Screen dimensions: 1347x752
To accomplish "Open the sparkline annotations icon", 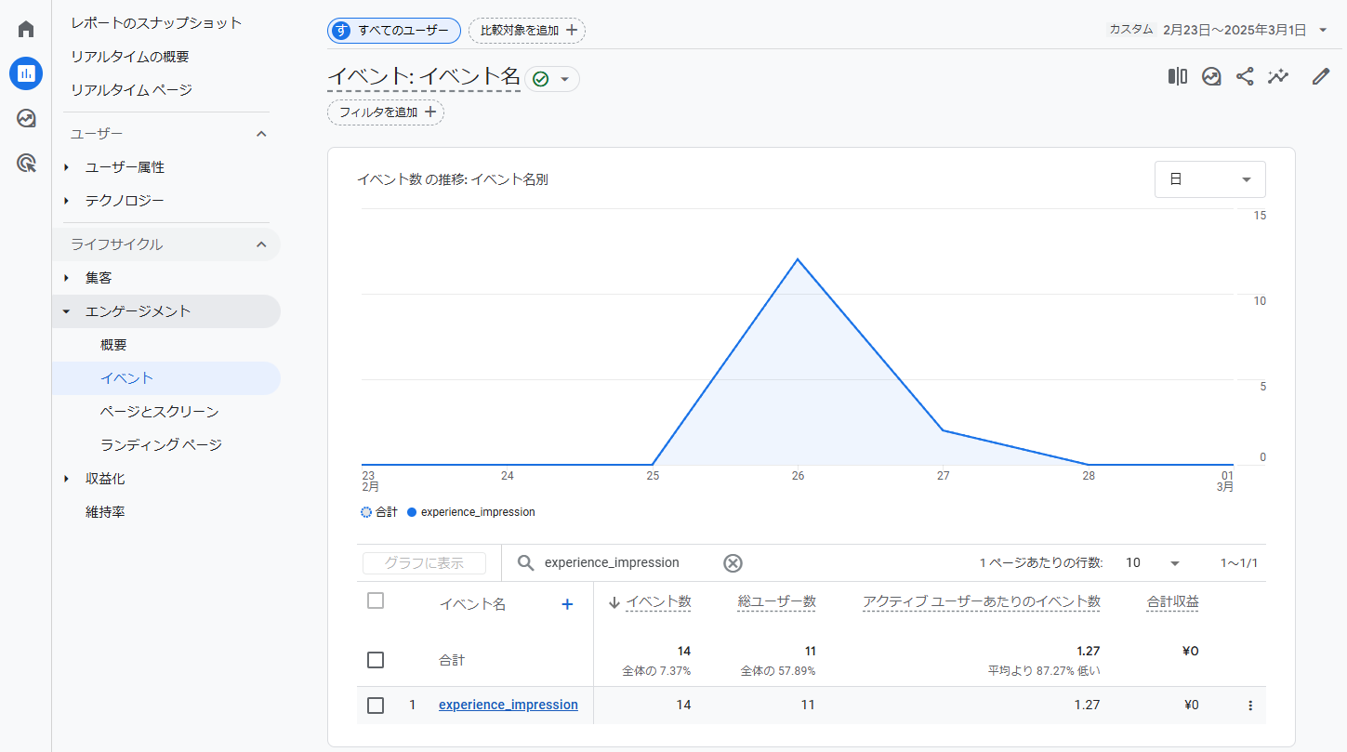I will coord(1278,76).
